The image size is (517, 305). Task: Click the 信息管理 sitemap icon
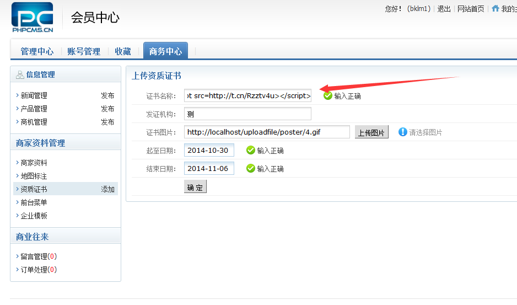click(20, 75)
